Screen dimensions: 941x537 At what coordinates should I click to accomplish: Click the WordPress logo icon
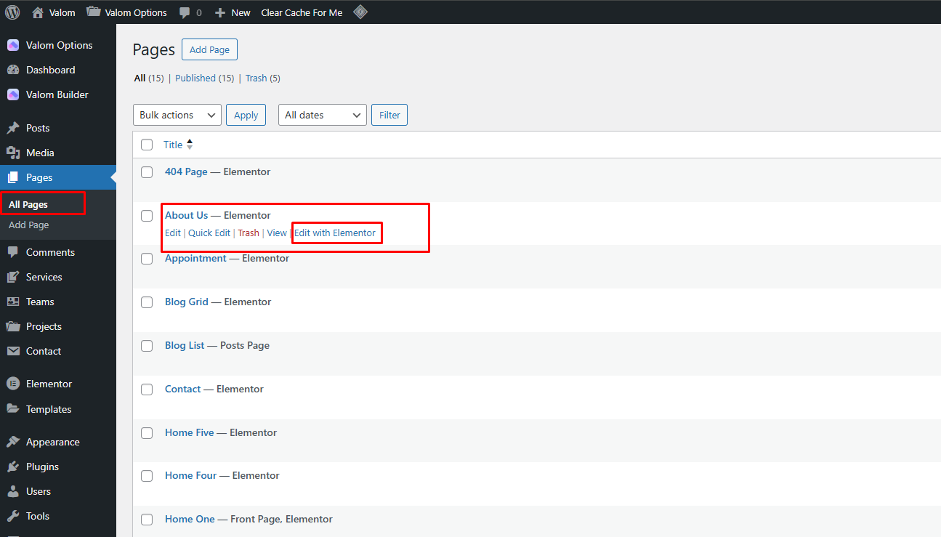click(12, 12)
